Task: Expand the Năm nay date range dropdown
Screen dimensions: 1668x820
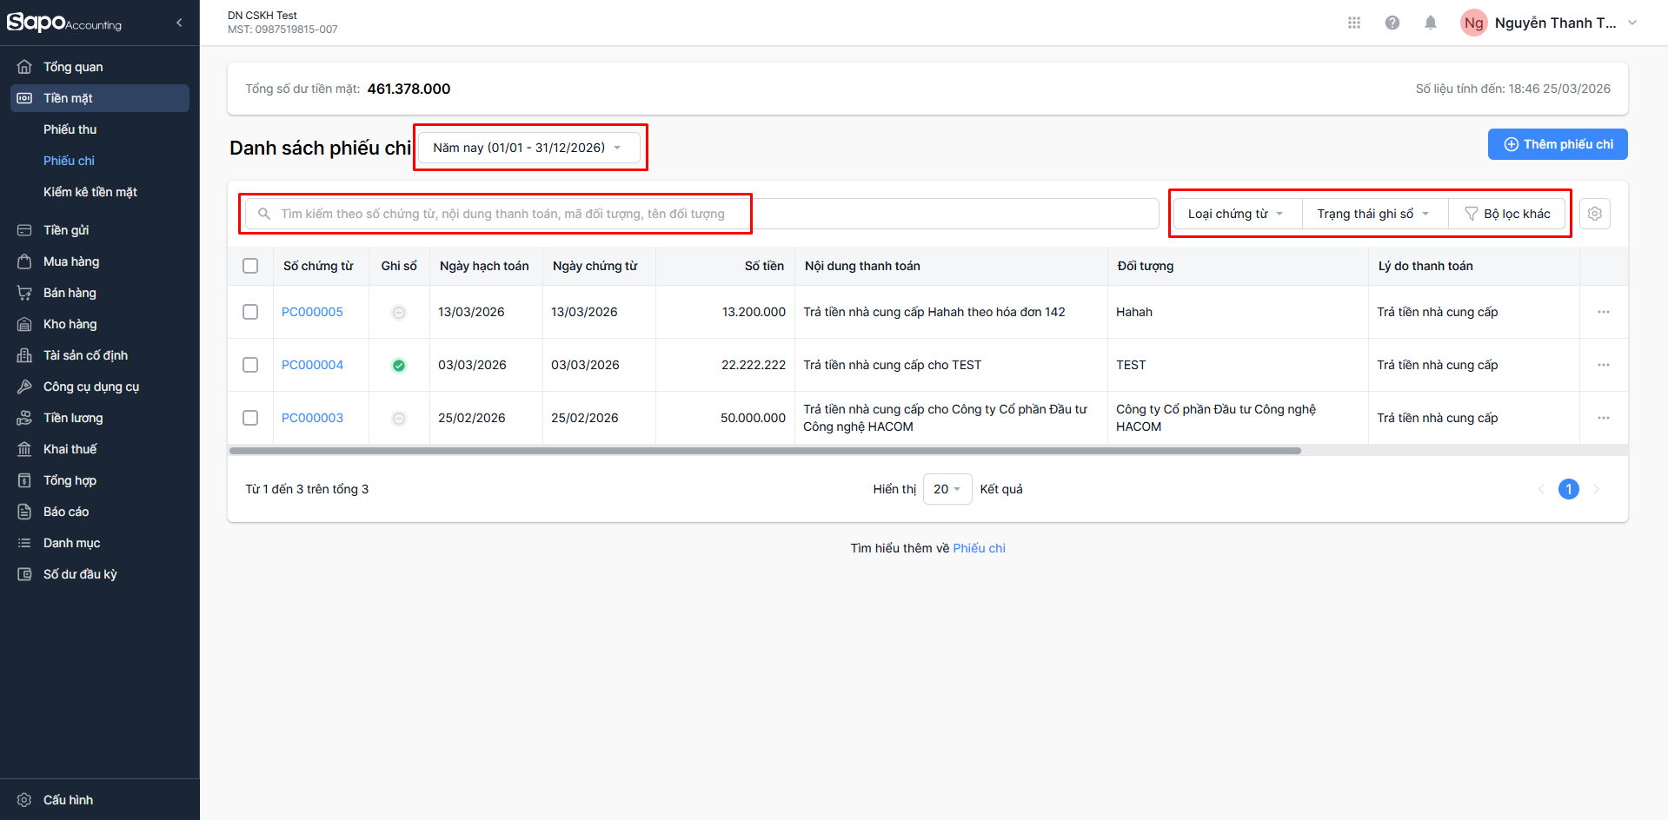Action: tap(528, 148)
